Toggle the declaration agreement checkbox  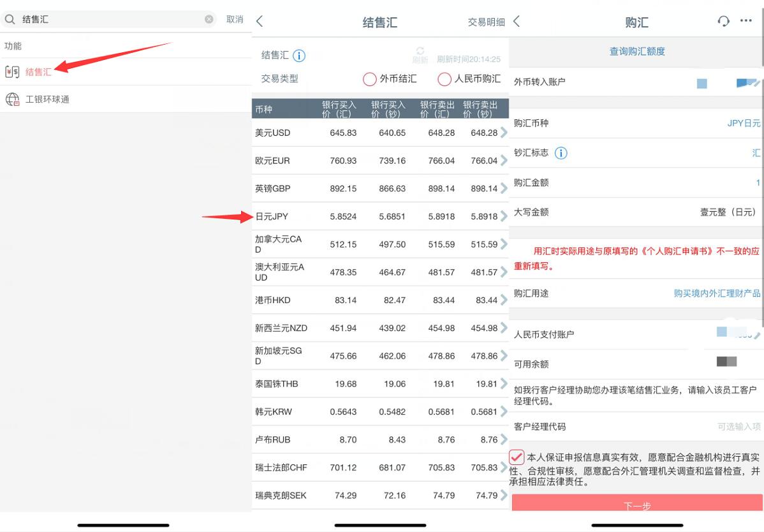coord(517,457)
